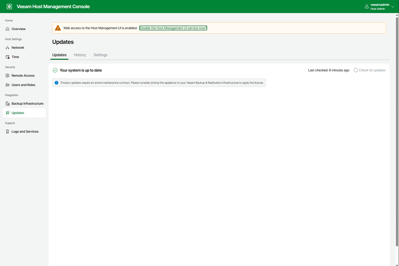399x266 pixels.
Task: Open Updates in the sidebar
Action: pos(18,113)
